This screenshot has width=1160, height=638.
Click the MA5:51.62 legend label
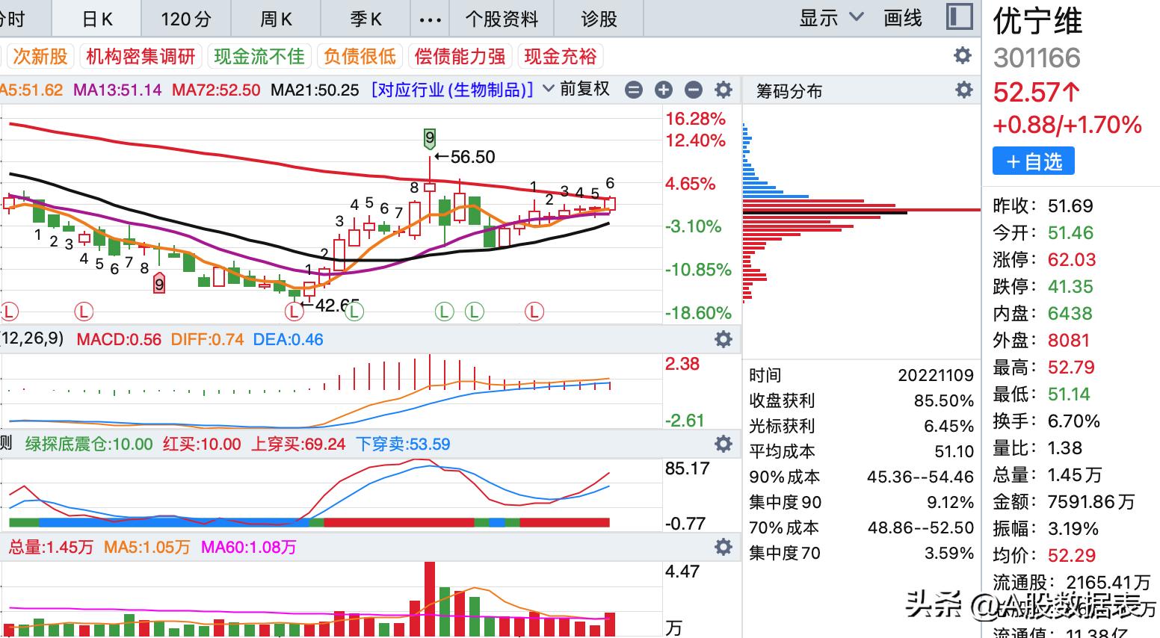click(x=31, y=90)
